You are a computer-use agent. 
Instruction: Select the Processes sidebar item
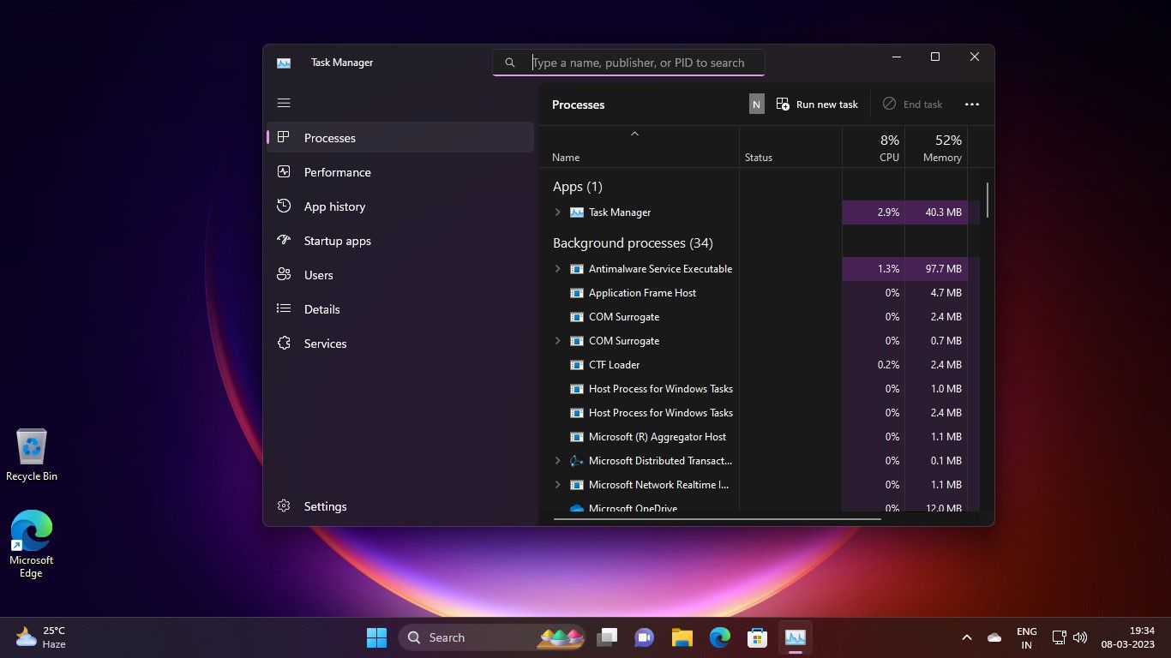[x=329, y=138]
